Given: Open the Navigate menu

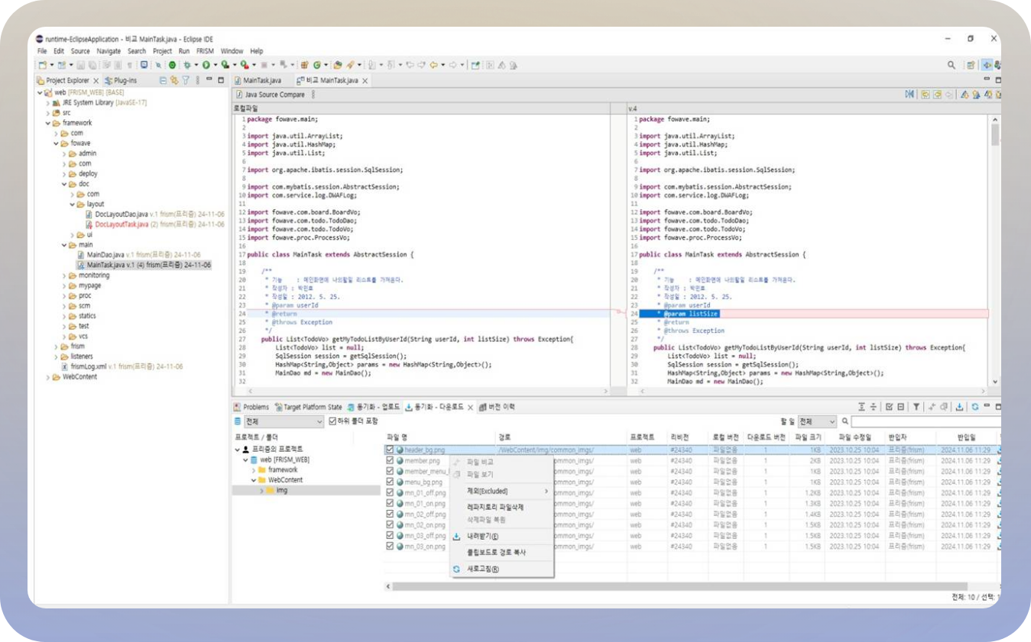Looking at the screenshot, I should (109, 51).
